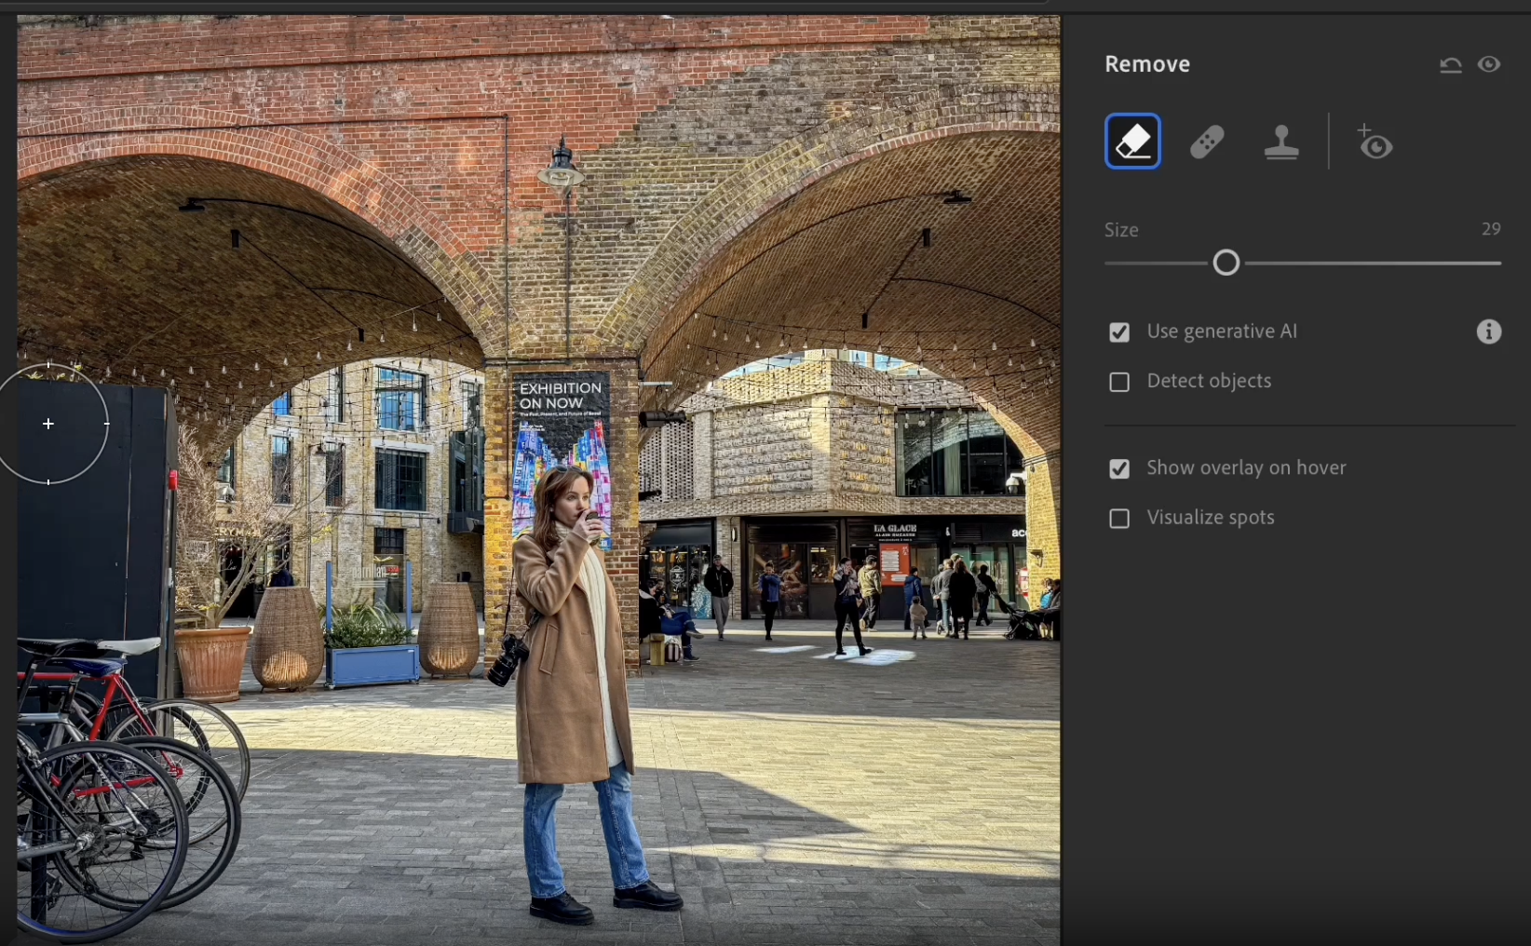The height and width of the screenshot is (946, 1531).
Task: Click the Size value 29 field
Action: click(1490, 229)
